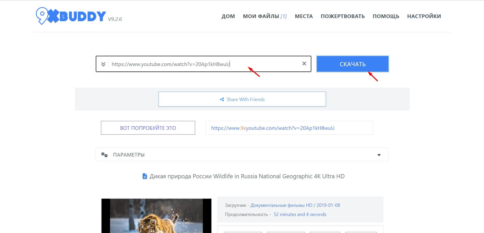
Task: Click the blue СКАЧАТЬ button
Action: (352, 64)
